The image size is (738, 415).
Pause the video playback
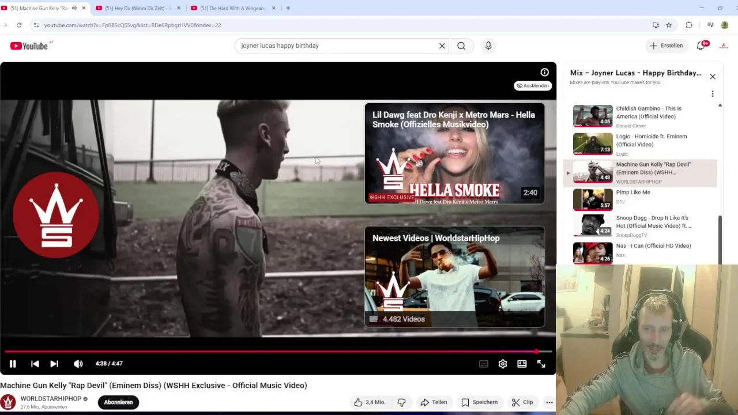pyautogui.click(x=13, y=364)
